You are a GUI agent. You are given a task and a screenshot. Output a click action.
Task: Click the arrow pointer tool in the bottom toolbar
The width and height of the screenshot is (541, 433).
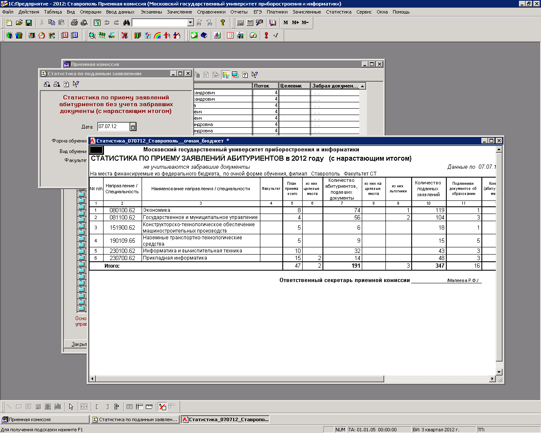click(x=71, y=407)
